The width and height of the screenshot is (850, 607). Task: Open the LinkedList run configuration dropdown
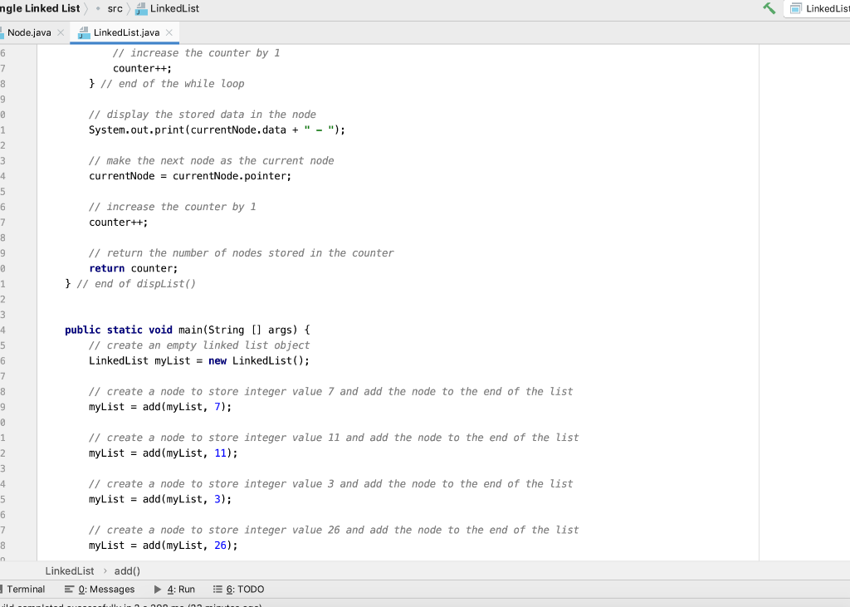(x=818, y=8)
